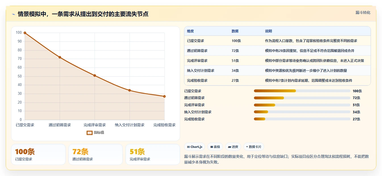Click the 完成验收需求 x-axis label on the chart

pyautogui.click(x=164, y=125)
